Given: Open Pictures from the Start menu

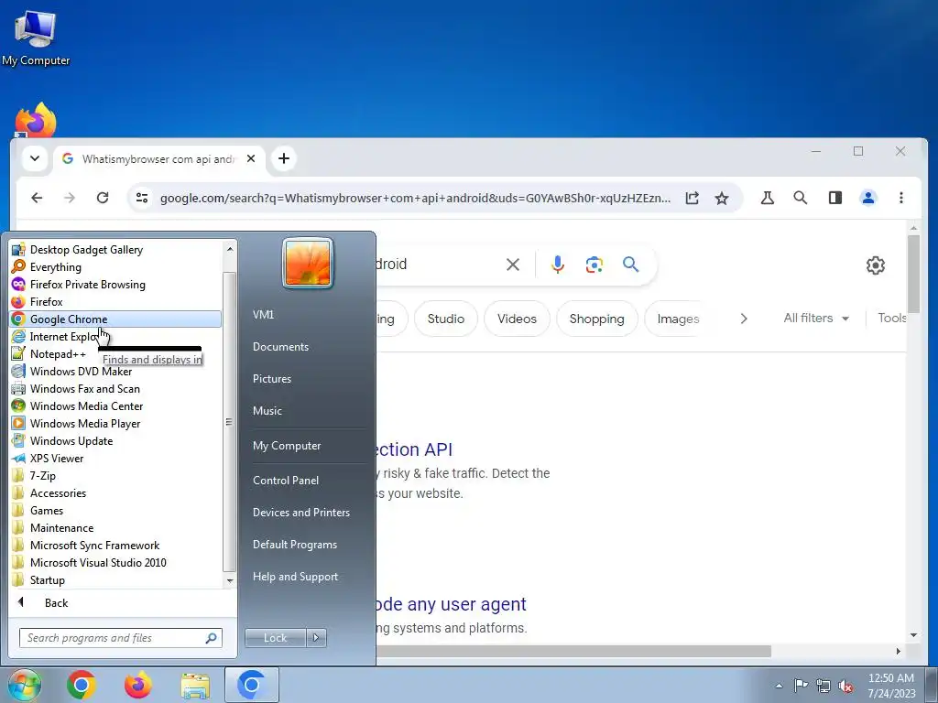Looking at the screenshot, I should coord(271,379).
